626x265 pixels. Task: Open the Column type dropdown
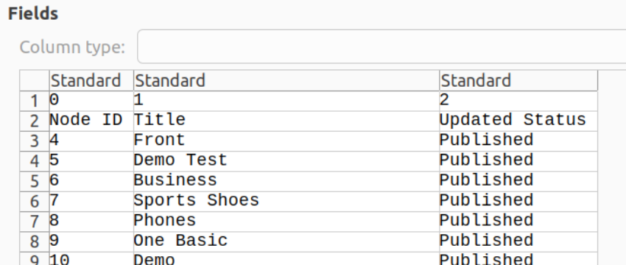pyautogui.click(x=381, y=46)
